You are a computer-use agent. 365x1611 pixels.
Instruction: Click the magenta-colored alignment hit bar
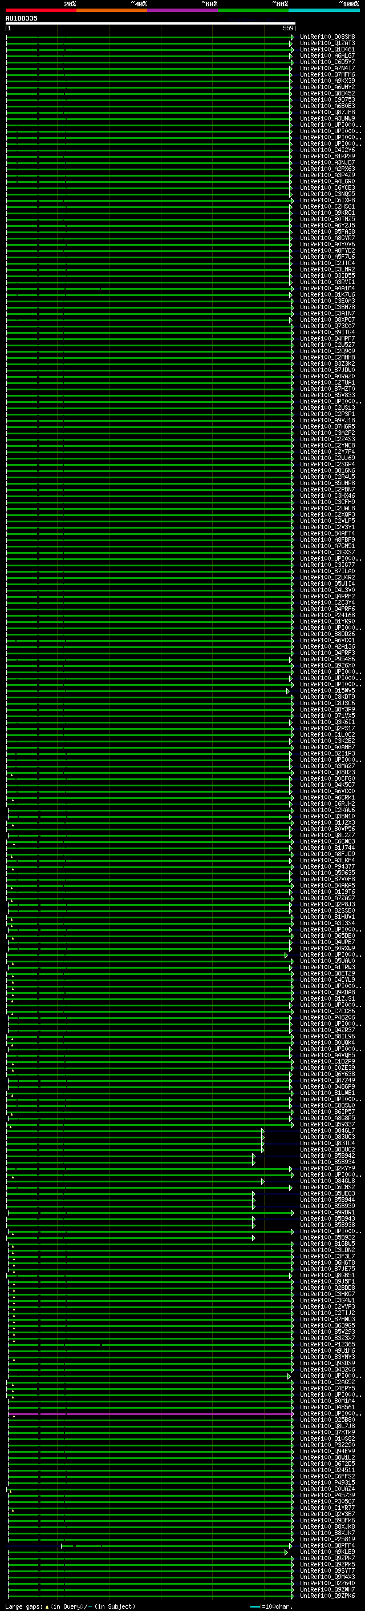click(x=151, y=1413)
